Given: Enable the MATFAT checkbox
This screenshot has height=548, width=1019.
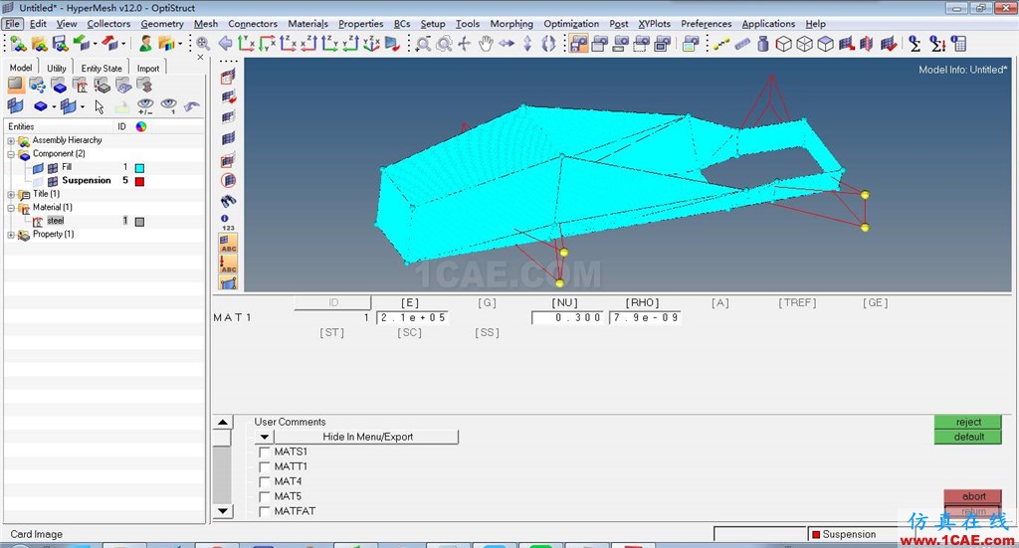Looking at the screenshot, I should 265,511.
